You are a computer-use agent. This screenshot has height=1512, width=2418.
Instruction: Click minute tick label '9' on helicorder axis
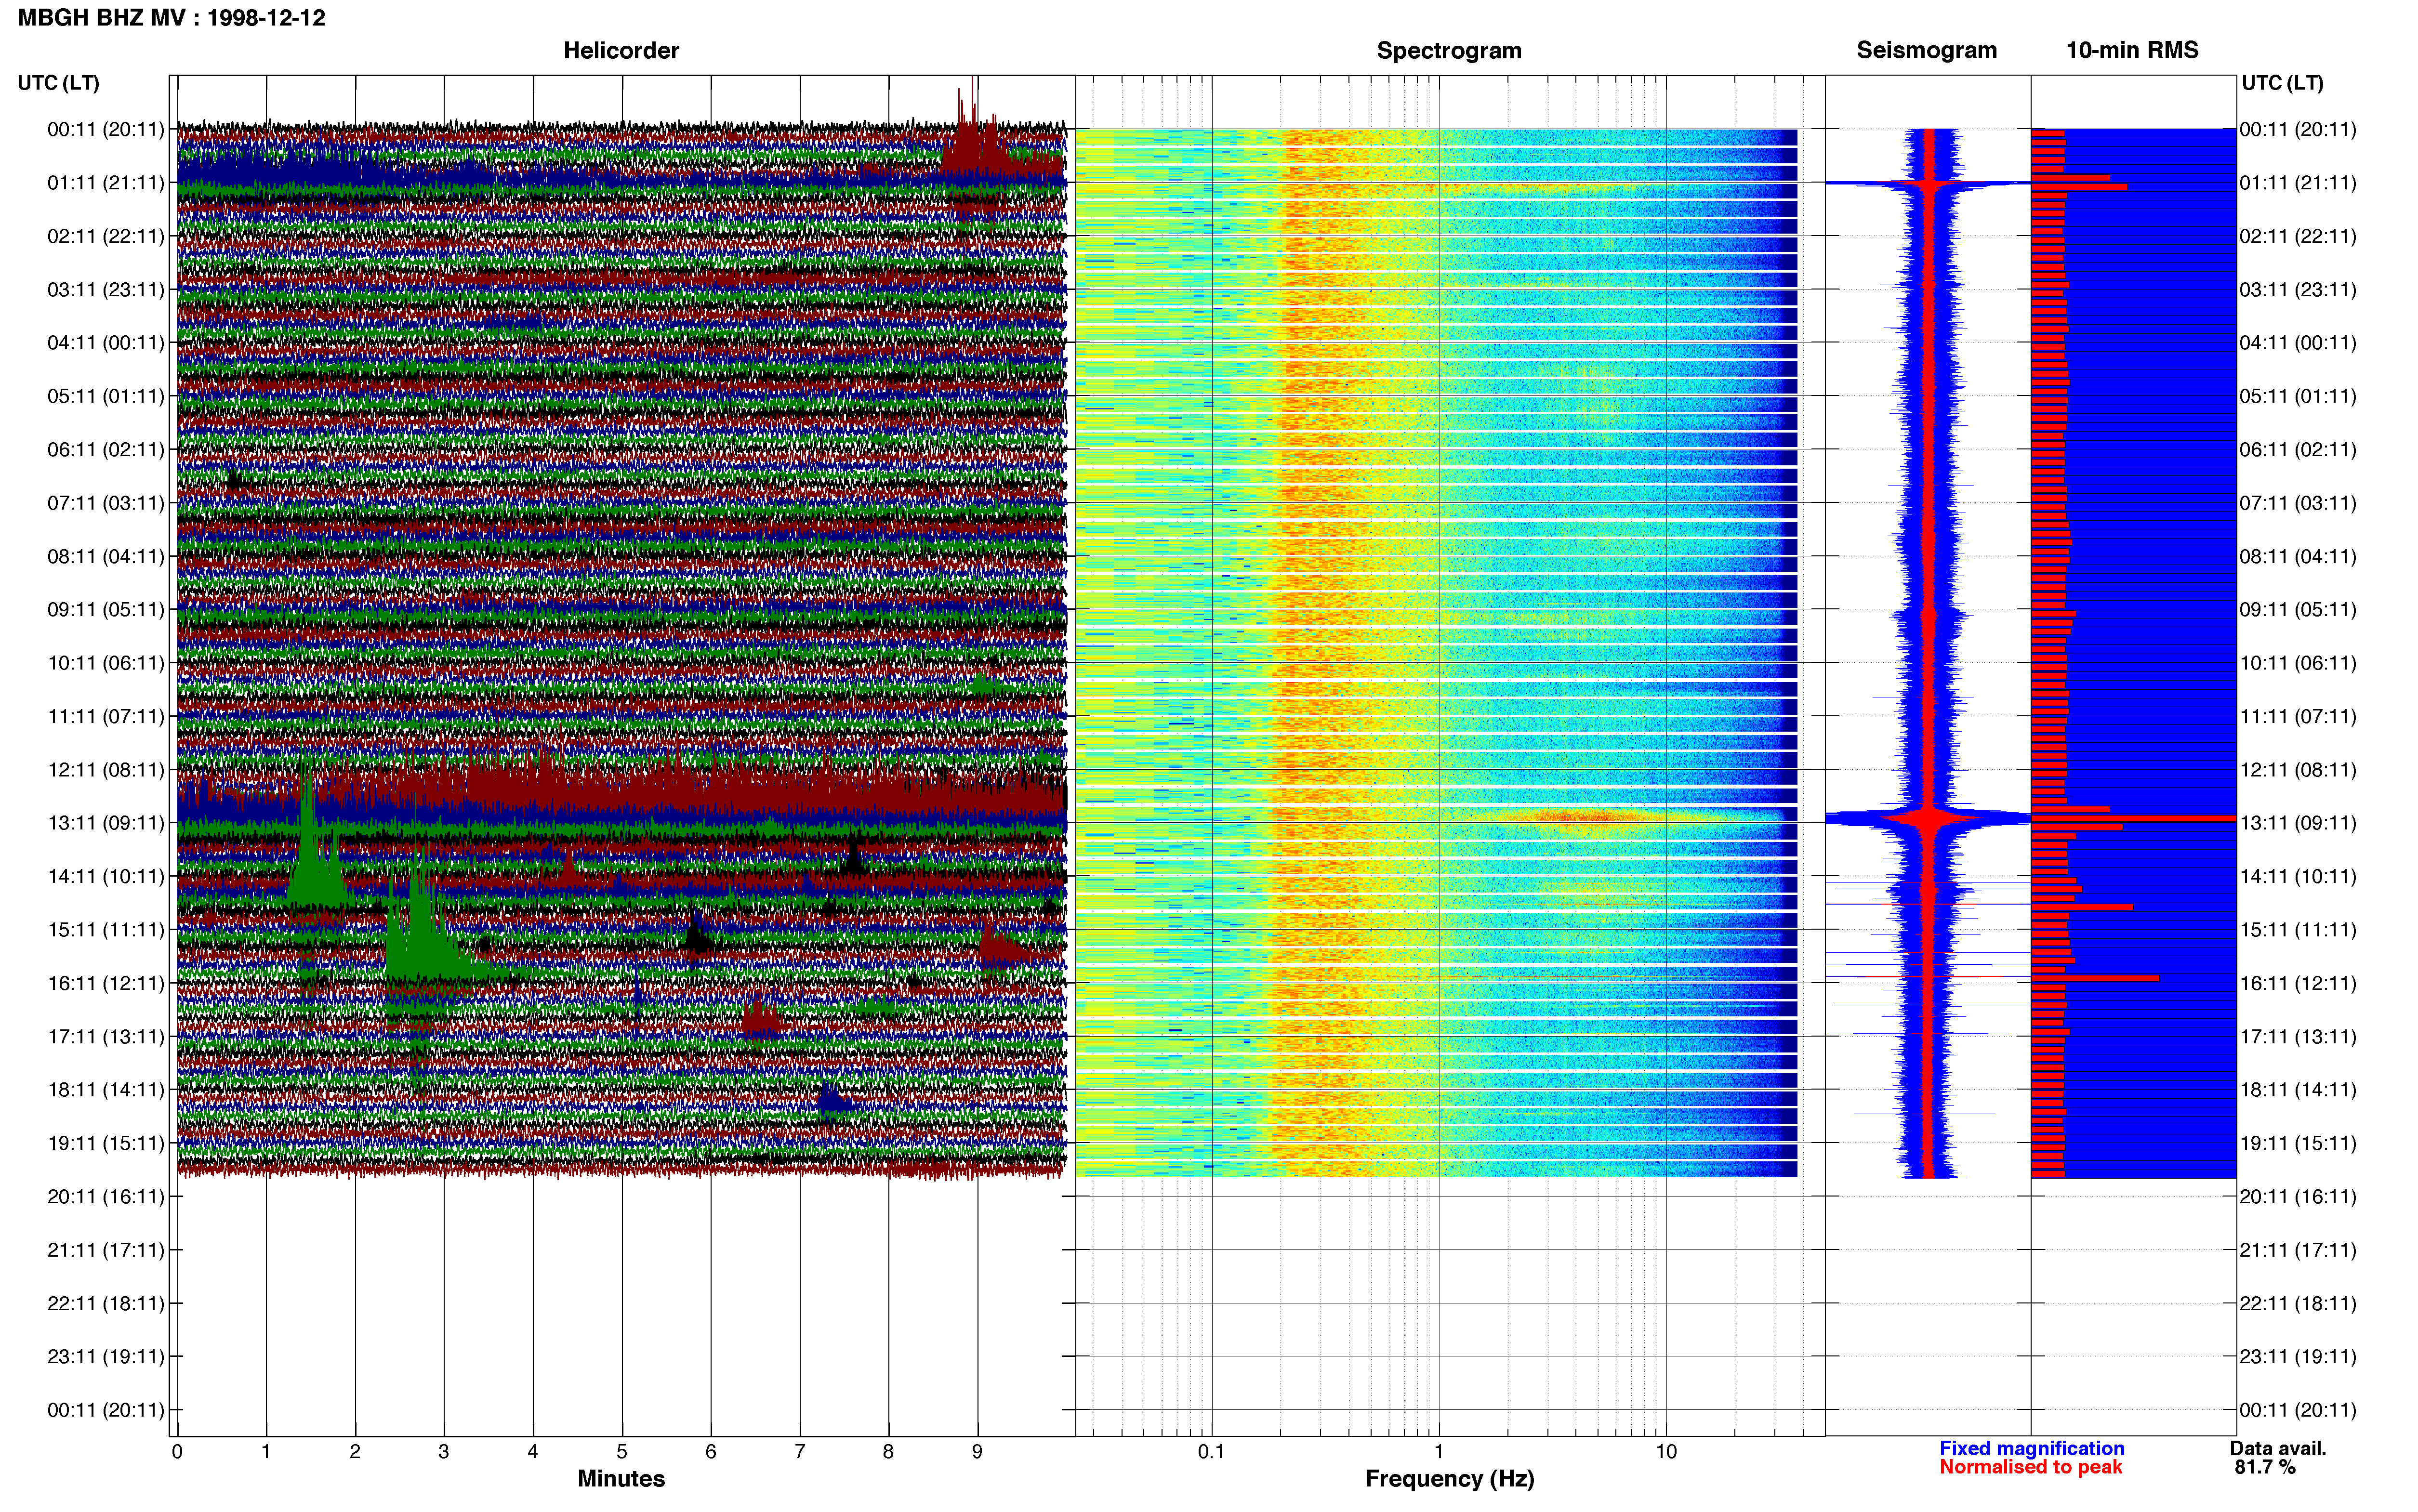[977, 1452]
